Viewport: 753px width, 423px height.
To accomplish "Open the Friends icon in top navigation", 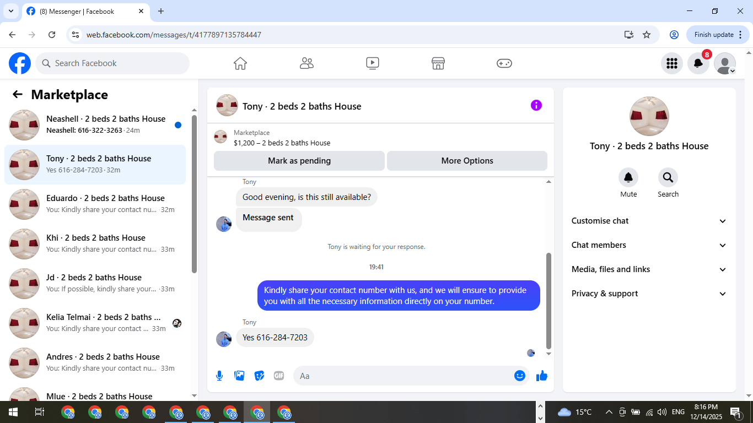I will pyautogui.click(x=306, y=63).
